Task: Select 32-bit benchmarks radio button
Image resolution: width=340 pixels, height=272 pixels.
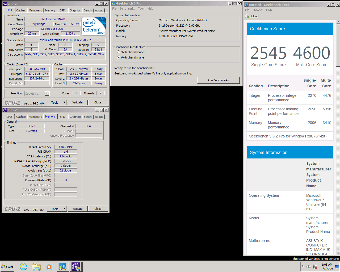Action: (x=119, y=52)
